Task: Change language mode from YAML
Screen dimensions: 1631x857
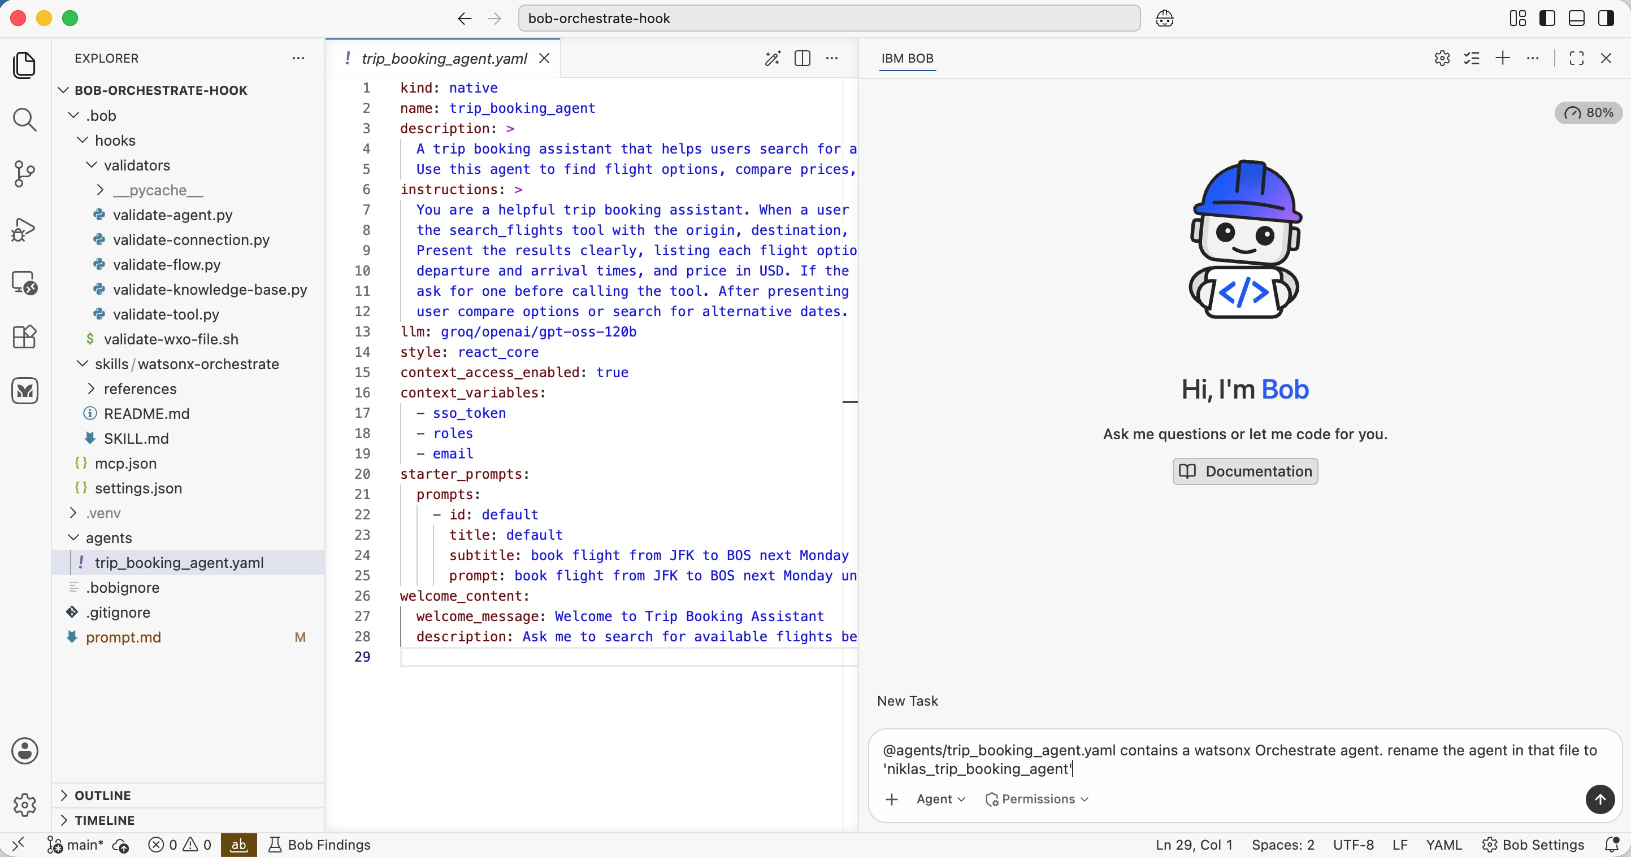Action: (x=1443, y=845)
